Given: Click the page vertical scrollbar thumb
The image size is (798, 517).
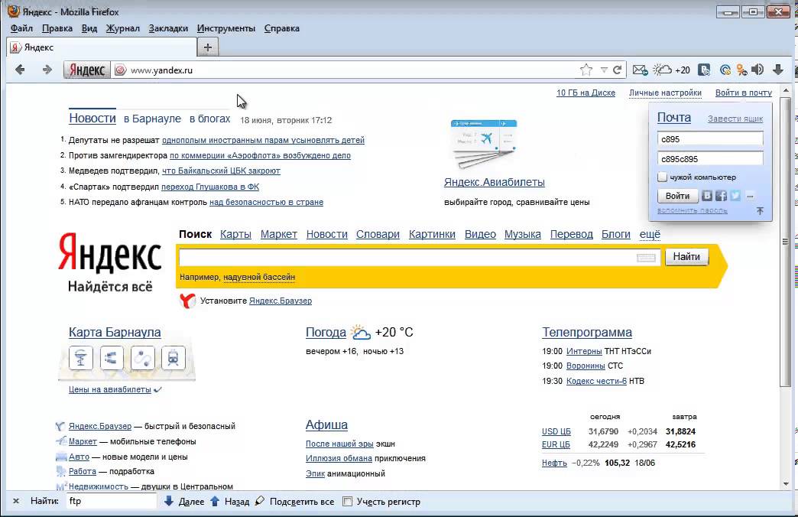Looking at the screenshot, I should 786,242.
